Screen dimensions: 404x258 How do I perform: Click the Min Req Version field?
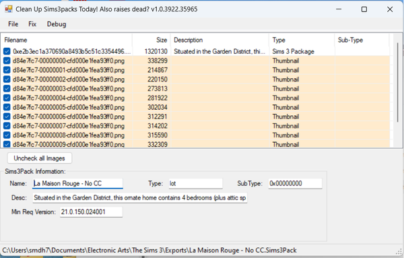point(91,212)
